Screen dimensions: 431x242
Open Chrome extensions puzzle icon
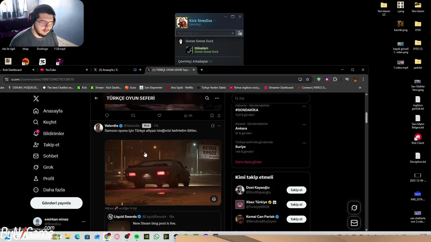(x=335, y=79)
